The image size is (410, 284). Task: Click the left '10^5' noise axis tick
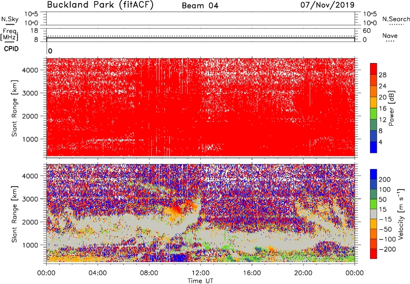pyautogui.click(x=32, y=14)
